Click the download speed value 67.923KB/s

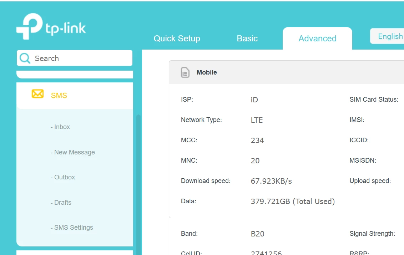[x=271, y=181]
